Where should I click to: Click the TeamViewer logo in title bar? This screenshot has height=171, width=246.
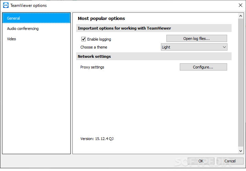(x=6, y=6)
